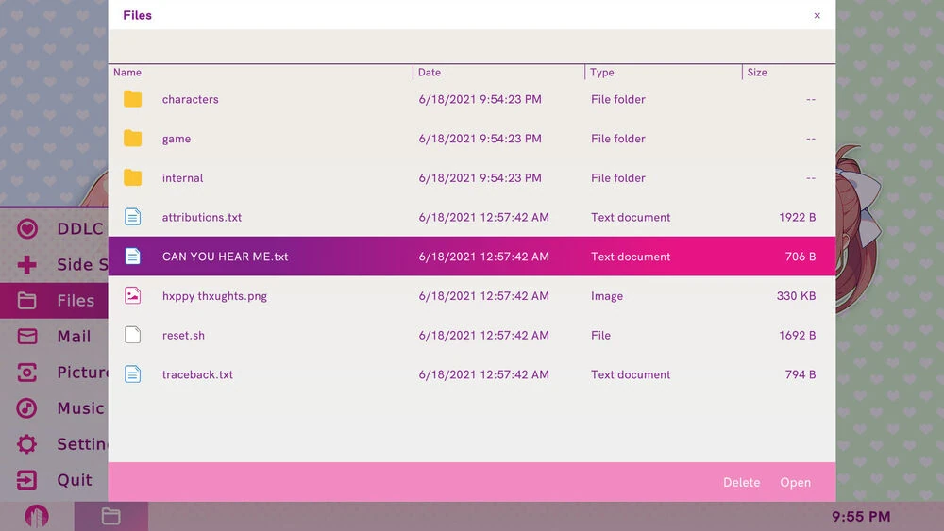This screenshot has width=944, height=531.
Task: Click the Files folder icon in taskbar
Action: point(110,516)
